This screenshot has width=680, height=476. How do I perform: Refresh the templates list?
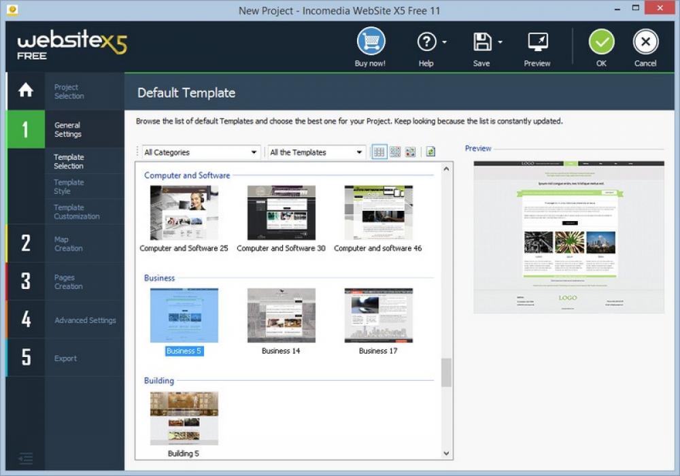tap(430, 152)
